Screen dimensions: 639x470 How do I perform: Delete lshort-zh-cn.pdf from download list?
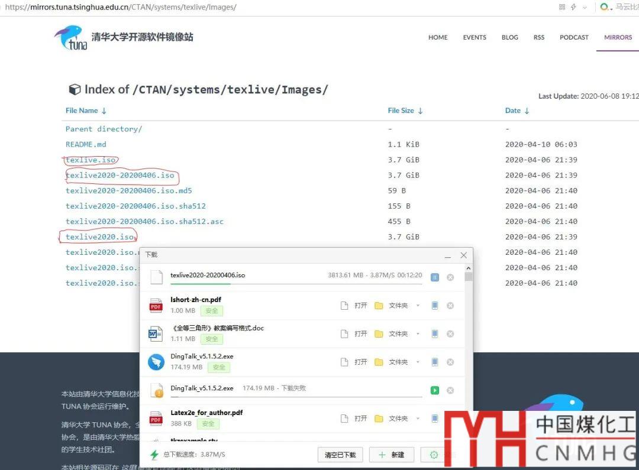coord(450,306)
